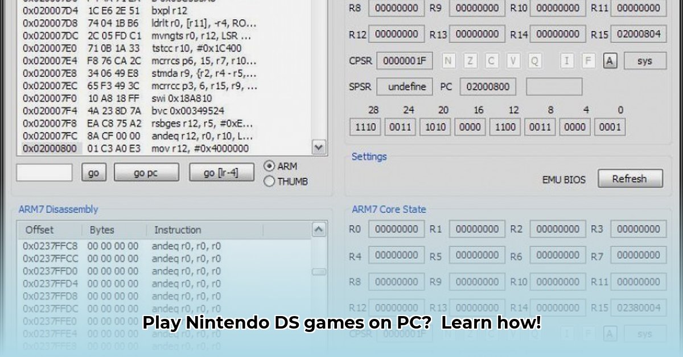Click the scrollbar down arrow in the disassembly panel
The width and height of the screenshot is (683, 357).
point(318,148)
